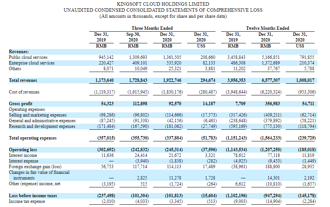Viewport: 330px width, 207px height.
Task: Click the value 535,920
Action: pyautogui.click(x=174, y=63)
